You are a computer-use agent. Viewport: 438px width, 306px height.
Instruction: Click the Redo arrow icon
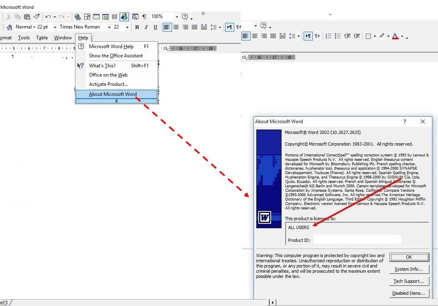(x=62, y=17)
